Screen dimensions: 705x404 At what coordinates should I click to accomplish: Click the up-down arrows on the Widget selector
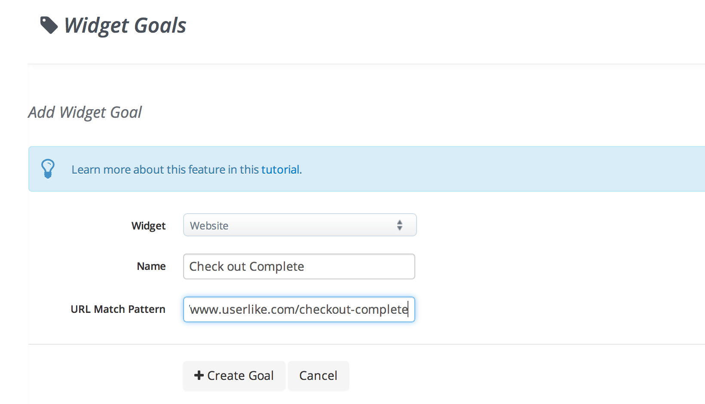(400, 225)
